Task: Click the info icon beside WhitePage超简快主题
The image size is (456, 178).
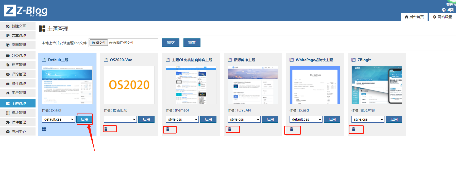Action: click(x=292, y=60)
